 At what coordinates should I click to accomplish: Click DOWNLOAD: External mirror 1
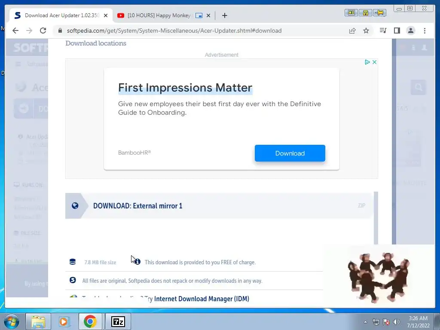pyautogui.click(x=137, y=206)
